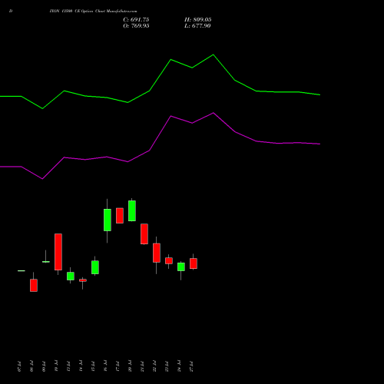
Task: Click the open value O: 769.95
Action: coord(136,26)
